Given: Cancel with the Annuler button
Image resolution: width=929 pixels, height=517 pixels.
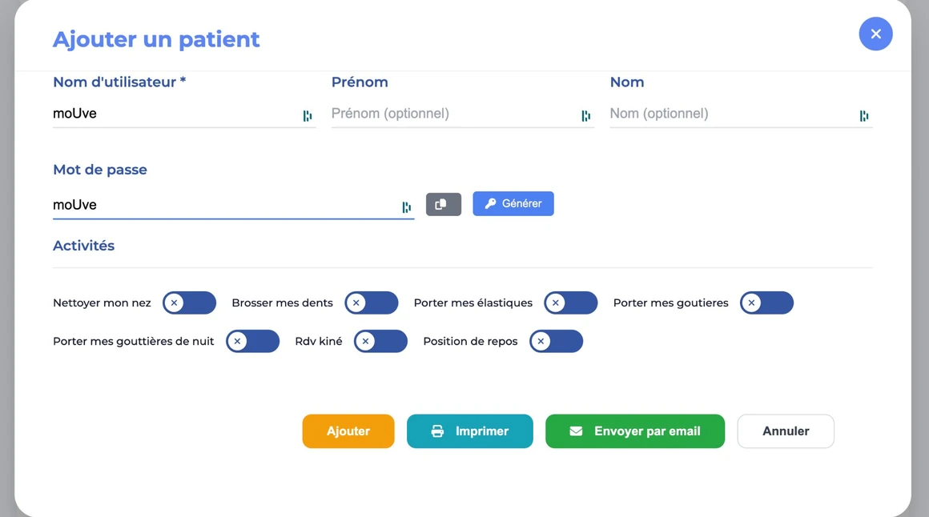Looking at the screenshot, I should point(786,431).
